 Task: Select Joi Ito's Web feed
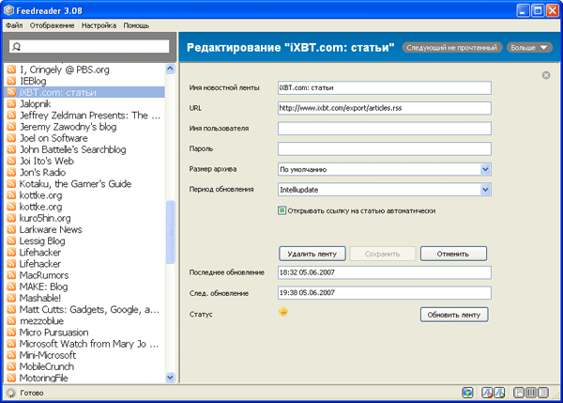click(x=84, y=161)
